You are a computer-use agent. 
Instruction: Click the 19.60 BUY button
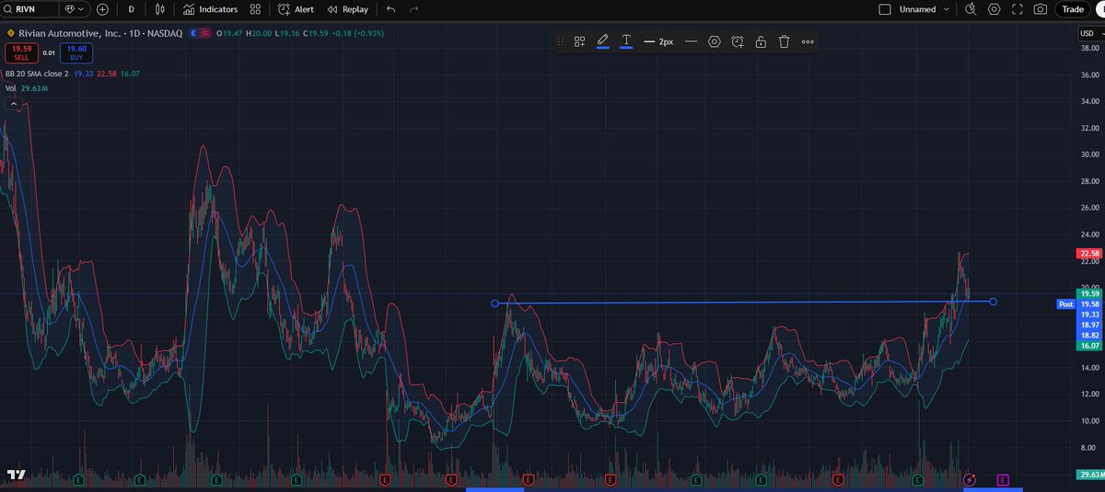click(77, 52)
